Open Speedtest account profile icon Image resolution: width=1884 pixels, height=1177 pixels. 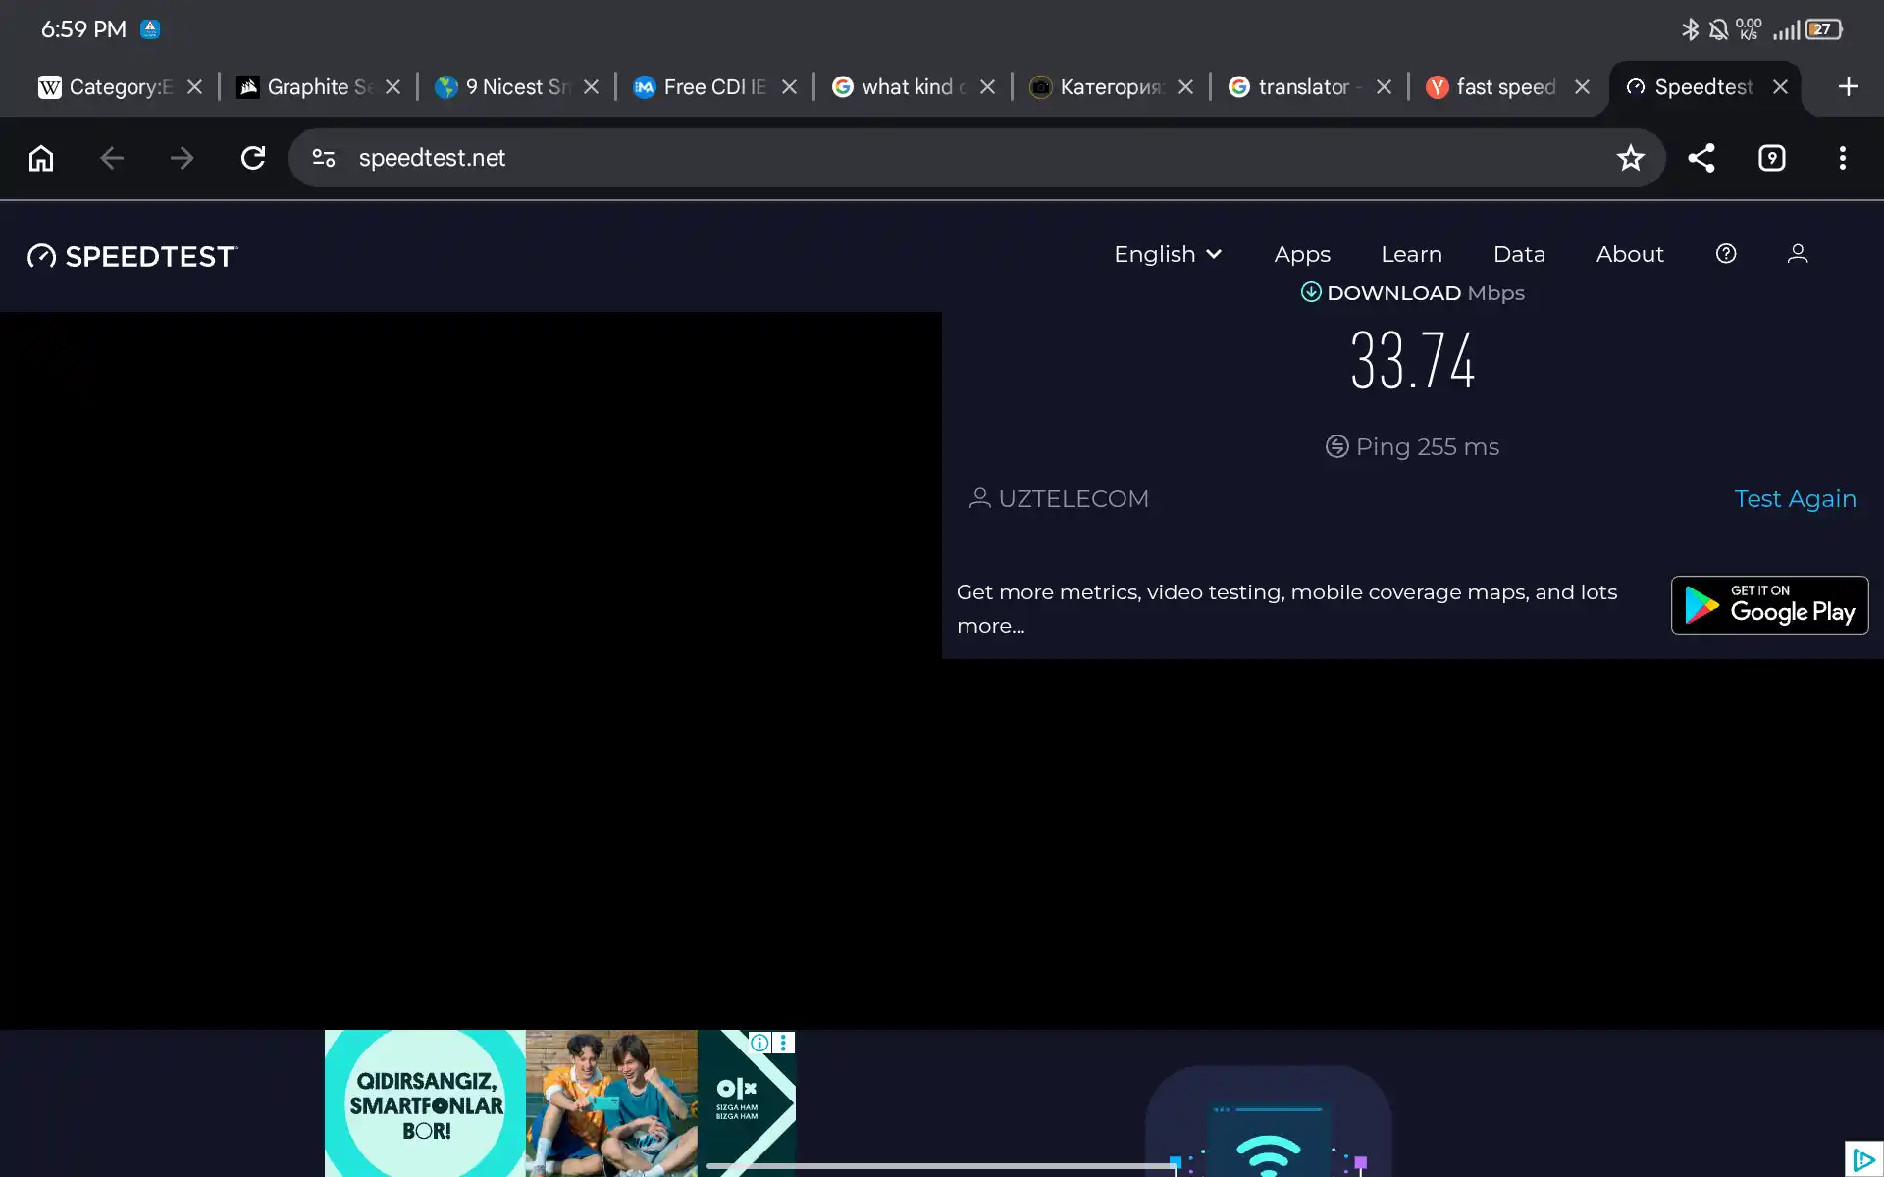pyautogui.click(x=1798, y=254)
